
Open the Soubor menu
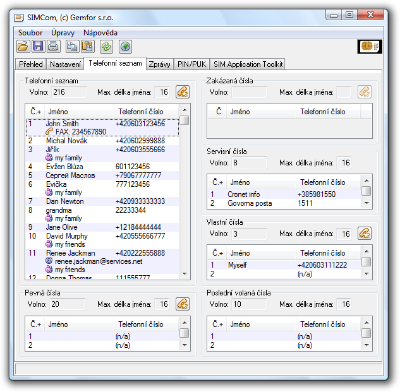point(30,32)
